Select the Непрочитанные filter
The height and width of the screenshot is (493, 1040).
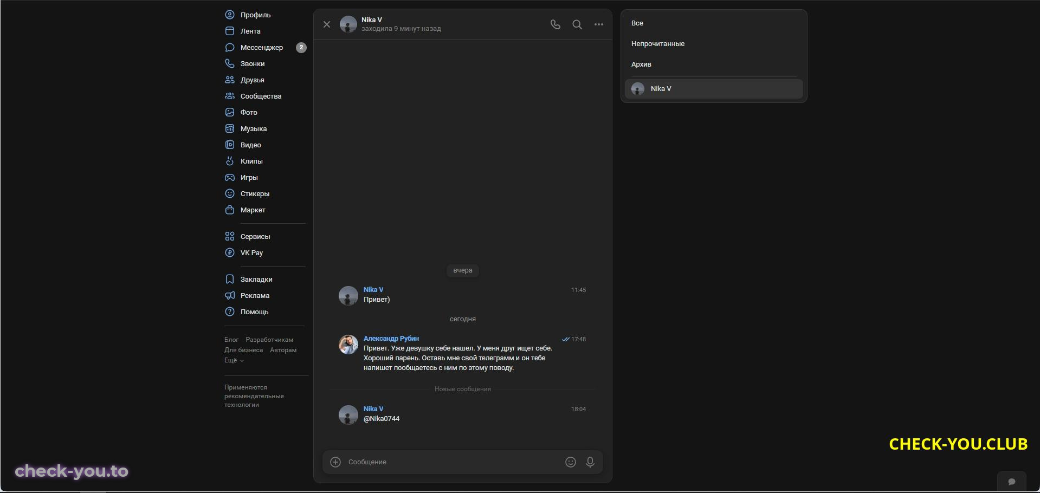tap(658, 44)
